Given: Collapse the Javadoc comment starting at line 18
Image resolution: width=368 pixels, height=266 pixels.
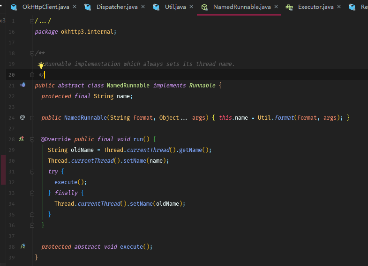Looking at the screenshot, I should (x=32, y=53).
